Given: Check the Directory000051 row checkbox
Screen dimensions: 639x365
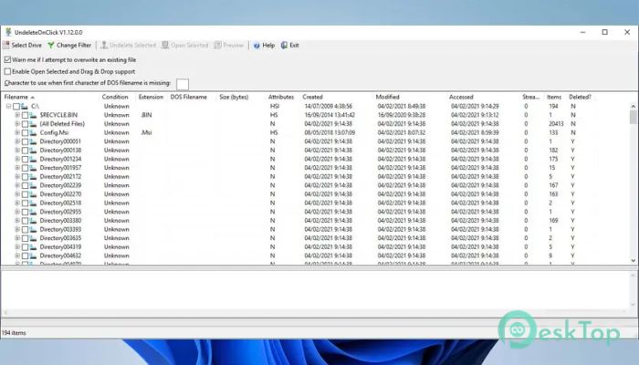Looking at the screenshot, I should click(25, 141).
